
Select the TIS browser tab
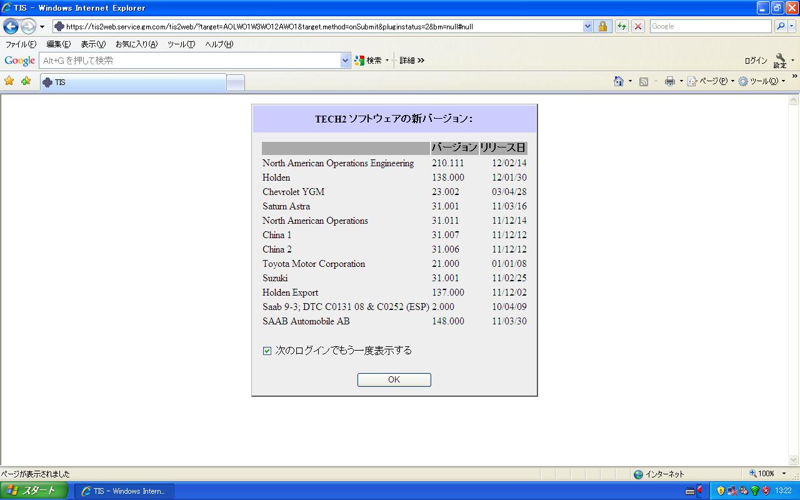133,82
